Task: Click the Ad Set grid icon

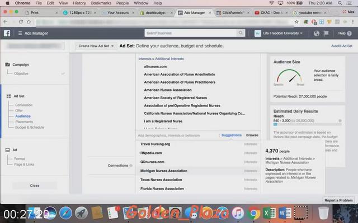Action: pyautogui.click(x=9, y=96)
